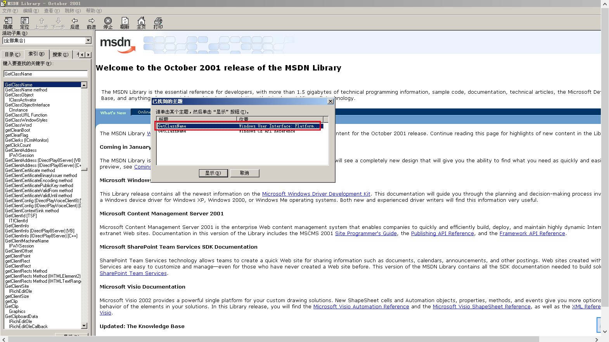Viewport: 609px width, 342px height.
Task: Select the GetClassURL Function index entry
Action: tap(26, 115)
